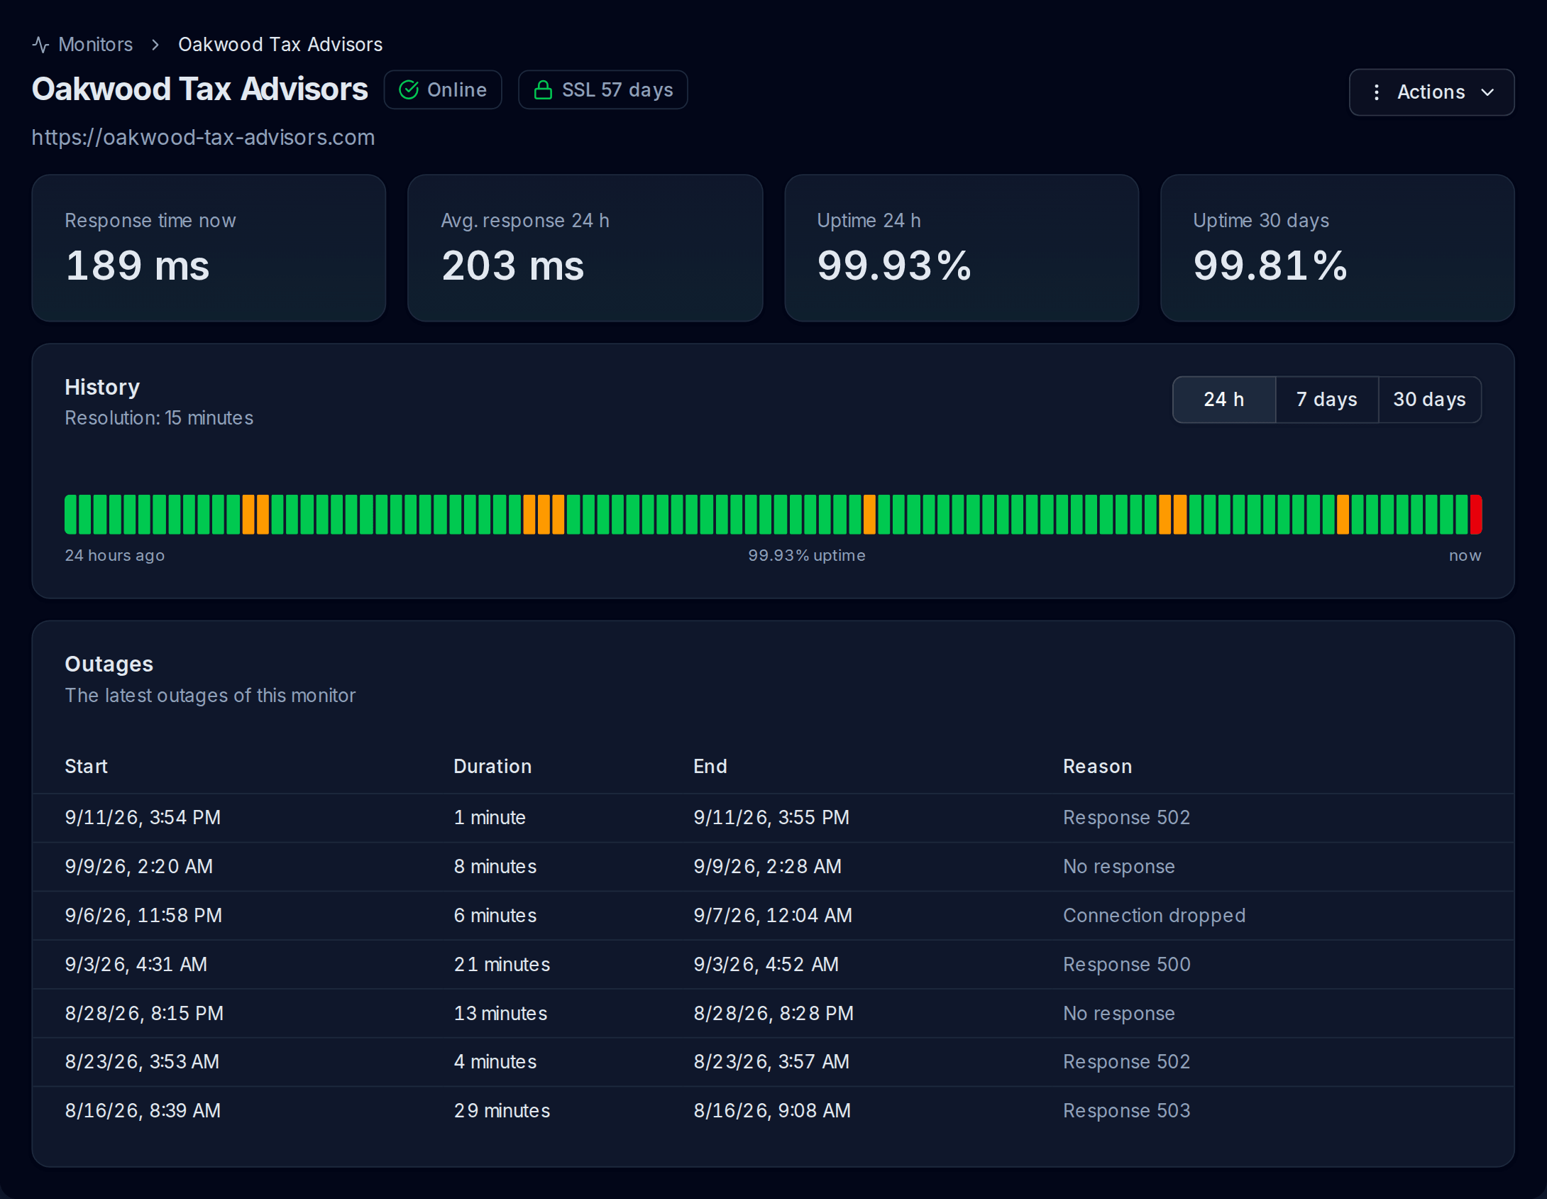Open the Monitors breadcrumb link
Image resolution: width=1547 pixels, height=1199 pixels.
tap(95, 45)
